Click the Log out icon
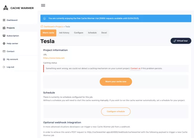 tap(4, 67)
